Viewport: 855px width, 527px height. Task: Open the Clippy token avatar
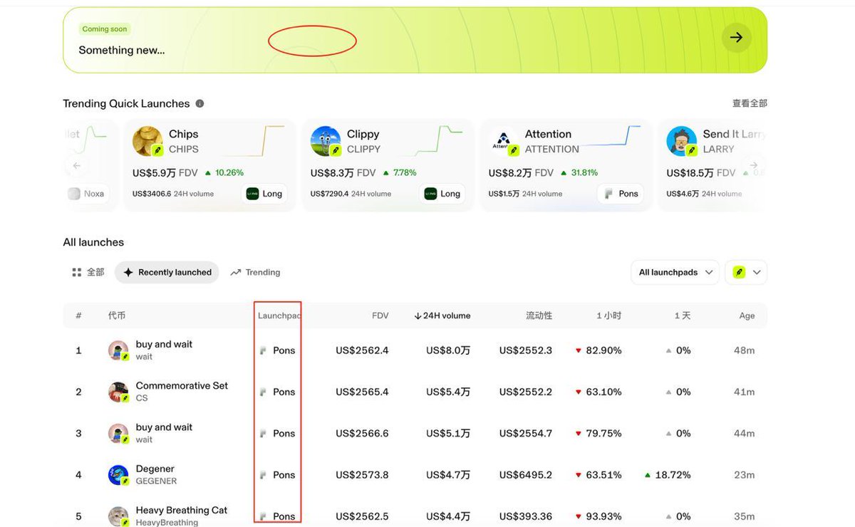point(326,141)
